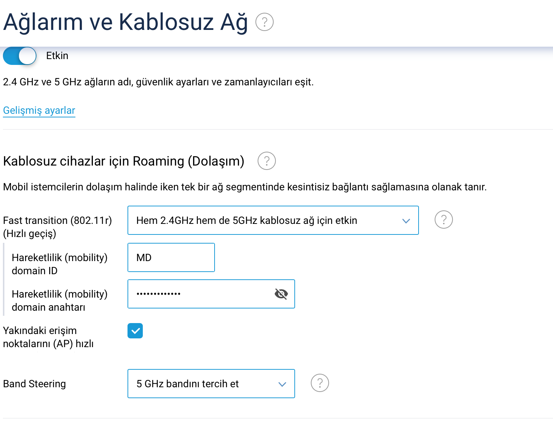Open help icon next to page title
Screen dimensions: 553x431
[x=264, y=22]
